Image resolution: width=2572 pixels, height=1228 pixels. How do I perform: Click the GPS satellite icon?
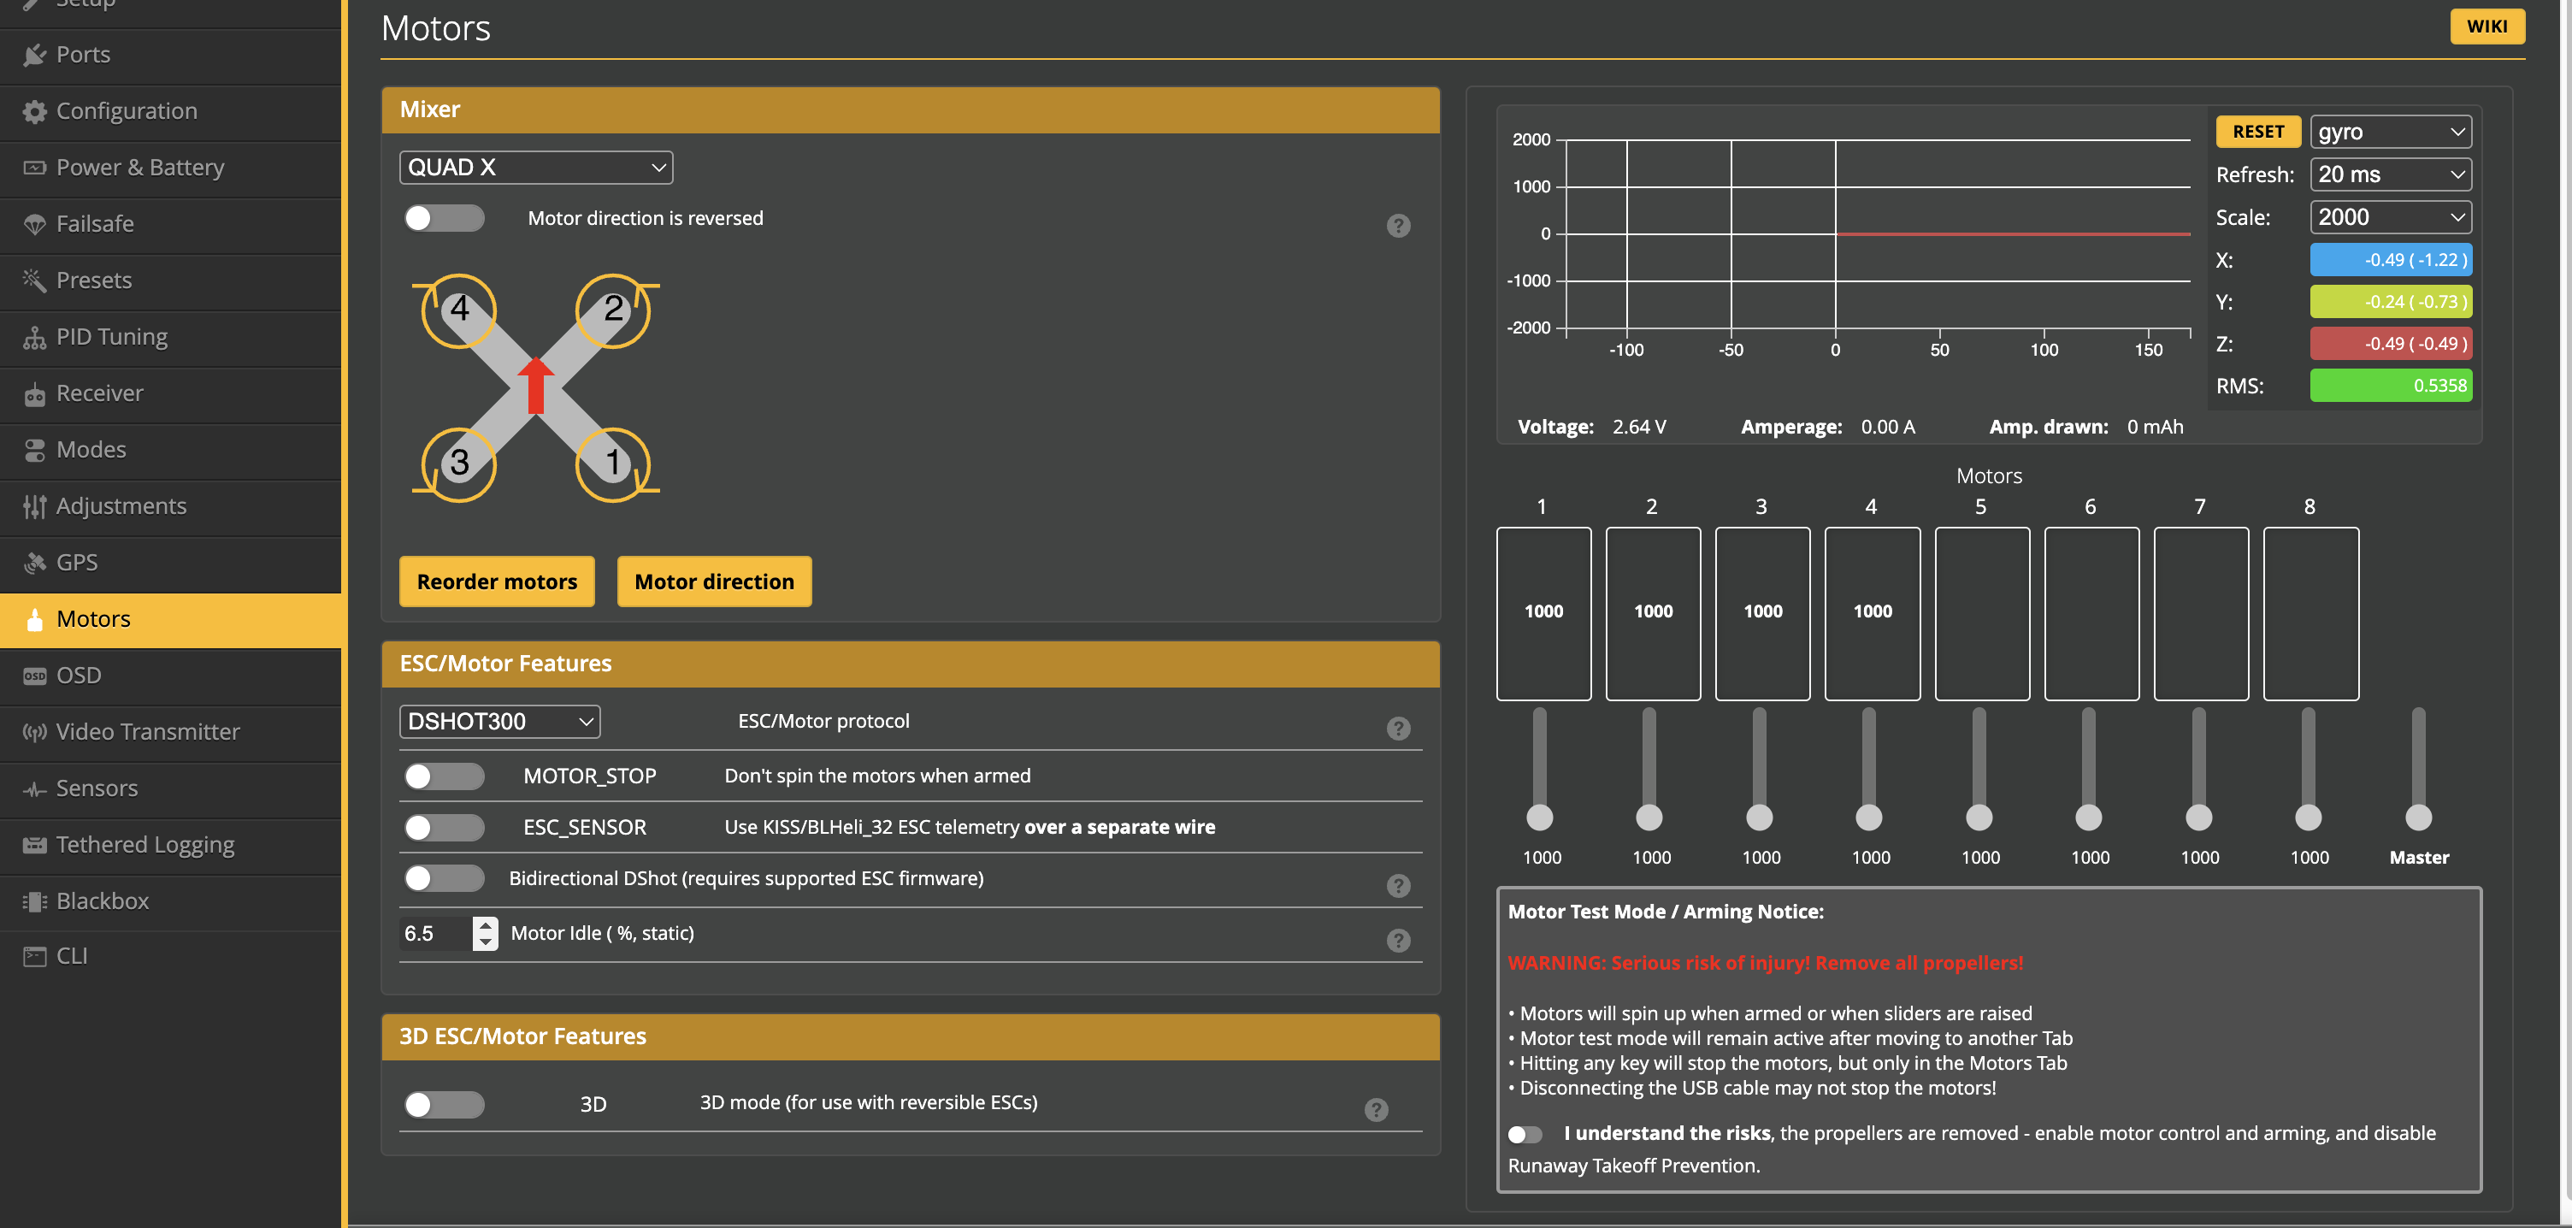point(35,563)
